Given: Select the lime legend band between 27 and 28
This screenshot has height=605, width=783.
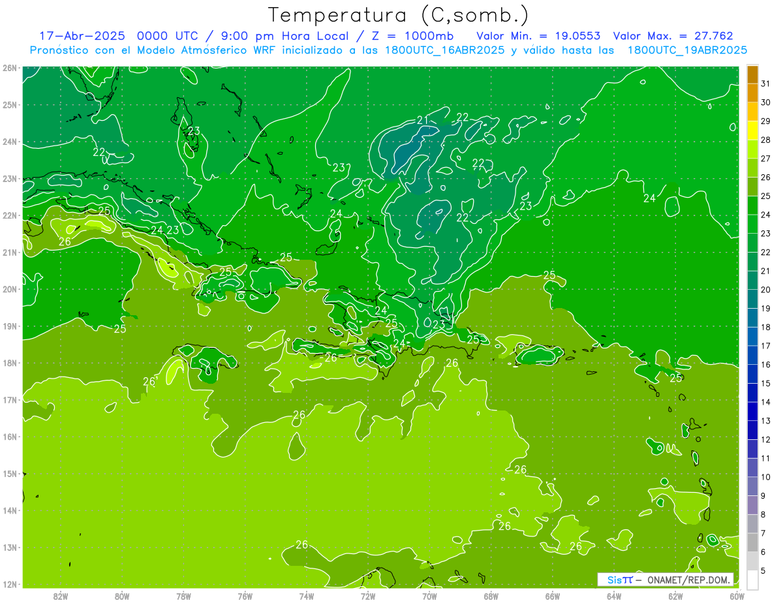Looking at the screenshot, I should pos(752,149).
